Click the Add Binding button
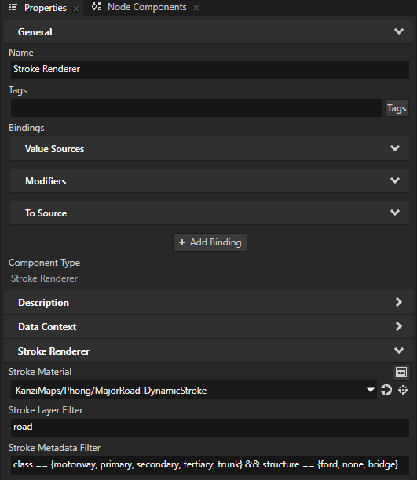 (210, 242)
